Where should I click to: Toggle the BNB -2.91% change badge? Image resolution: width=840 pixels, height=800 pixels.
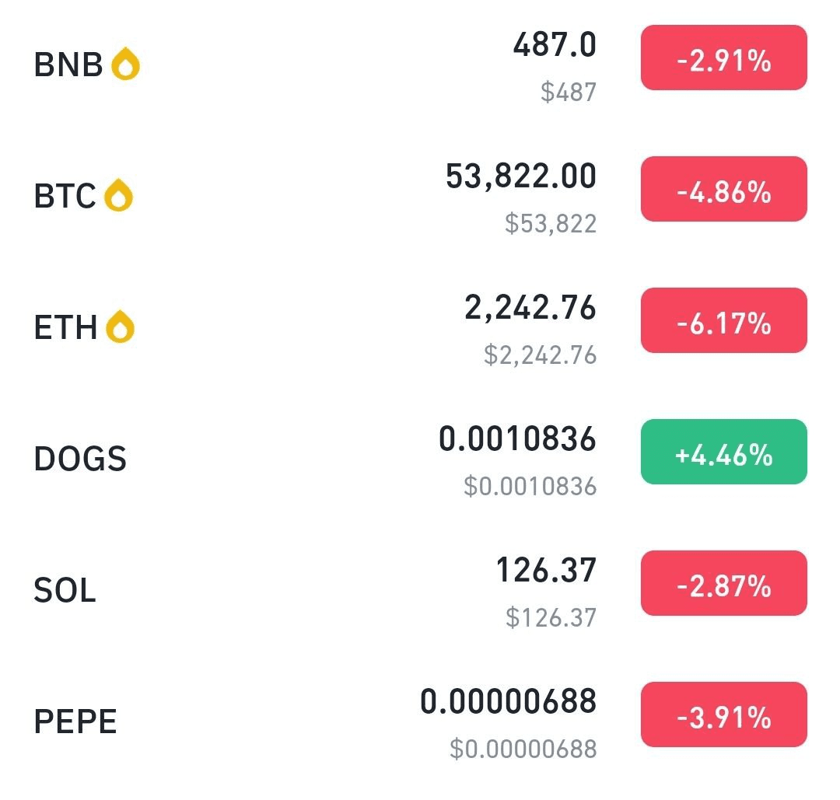click(724, 58)
